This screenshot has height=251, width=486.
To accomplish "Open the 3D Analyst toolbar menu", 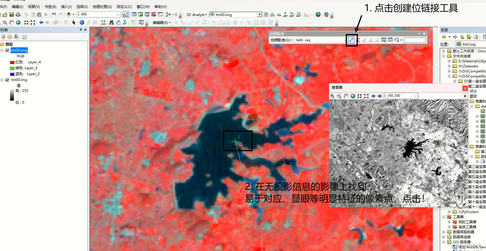I will 196,14.
